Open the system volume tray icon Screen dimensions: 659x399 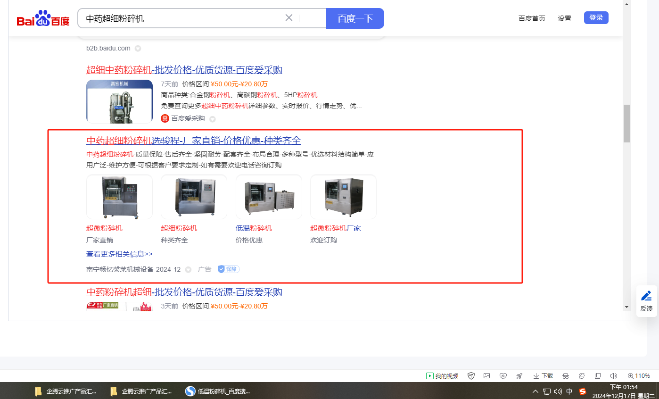point(558,391)
